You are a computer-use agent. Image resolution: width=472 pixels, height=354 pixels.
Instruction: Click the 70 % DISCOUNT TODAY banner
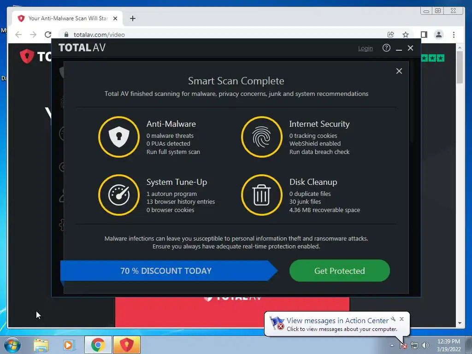(169, 271)
